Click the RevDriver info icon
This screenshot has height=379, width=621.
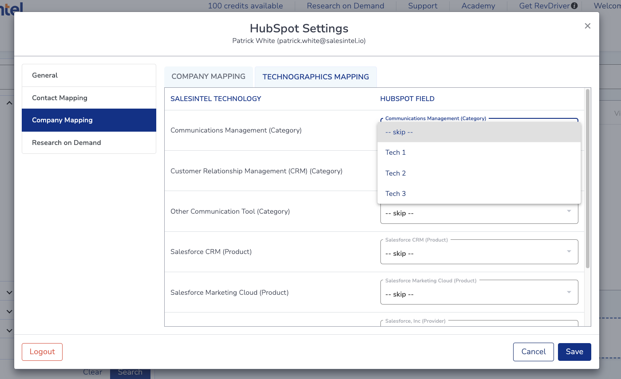574,6
